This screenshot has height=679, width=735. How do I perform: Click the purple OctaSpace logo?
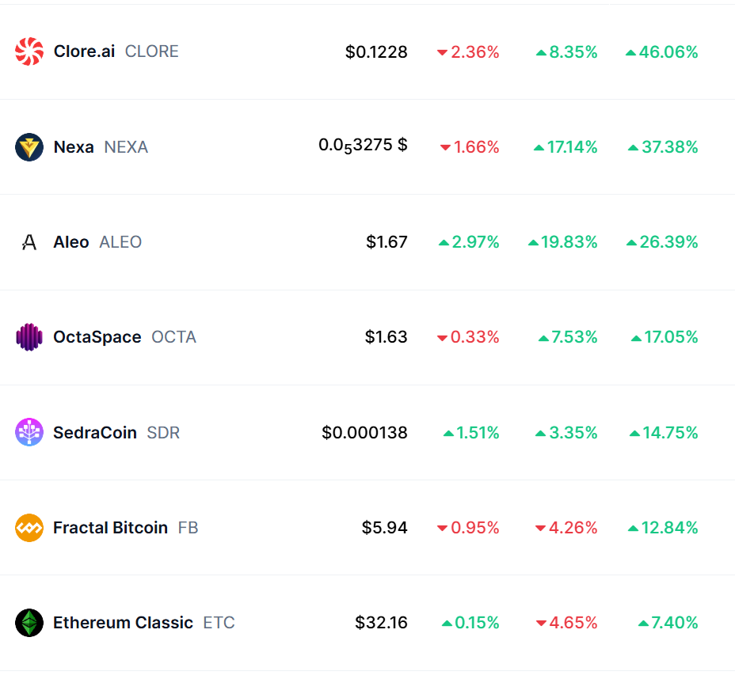point(29,337)
